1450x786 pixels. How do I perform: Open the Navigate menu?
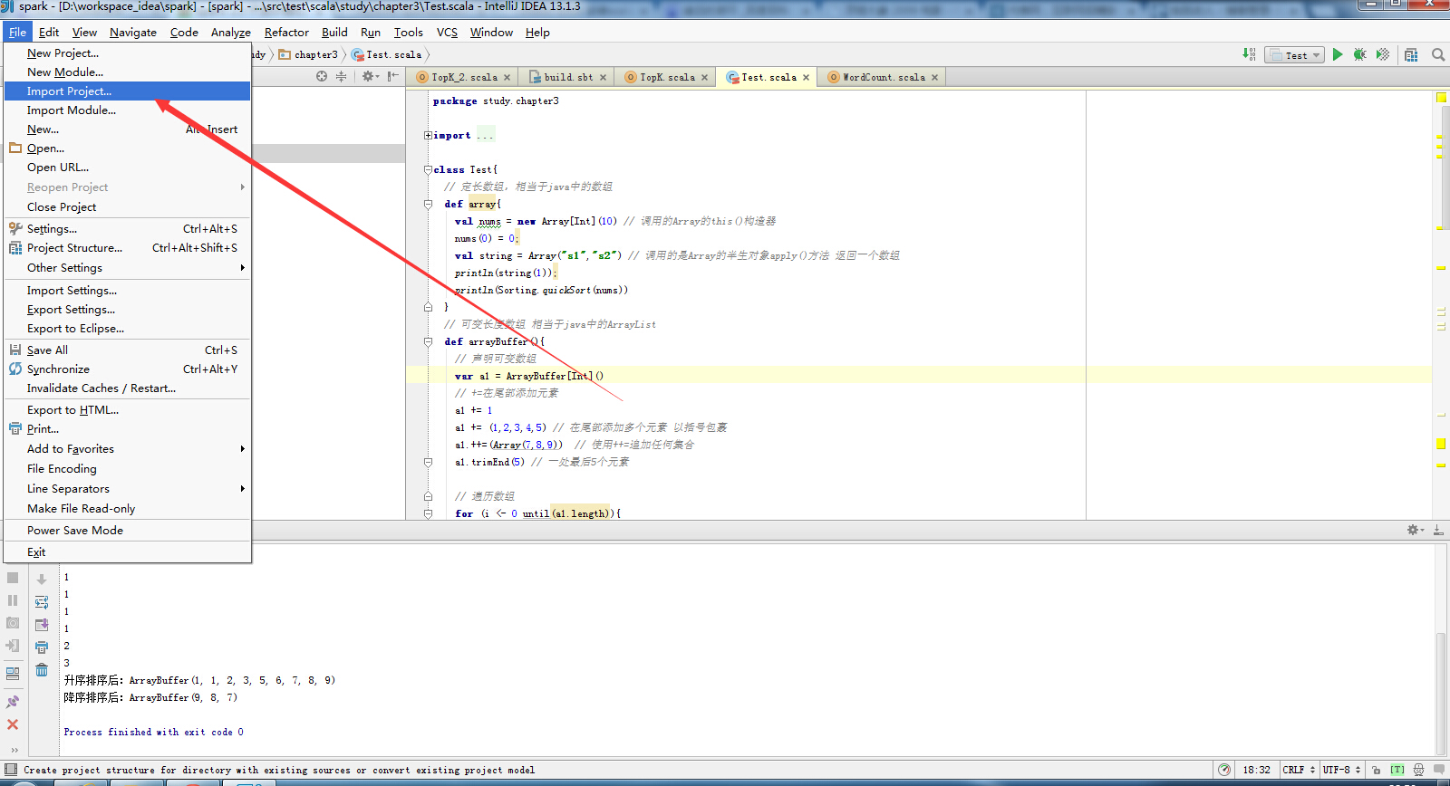[133, 33]
